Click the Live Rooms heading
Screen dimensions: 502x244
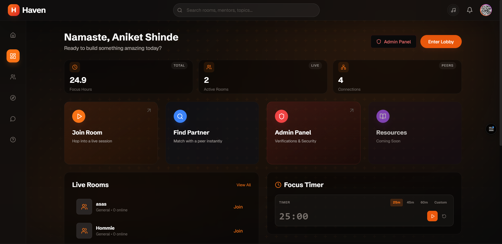click(91, 185)
